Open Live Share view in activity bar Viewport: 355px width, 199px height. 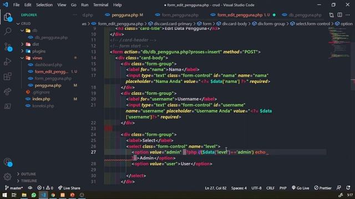click(7, 91)
